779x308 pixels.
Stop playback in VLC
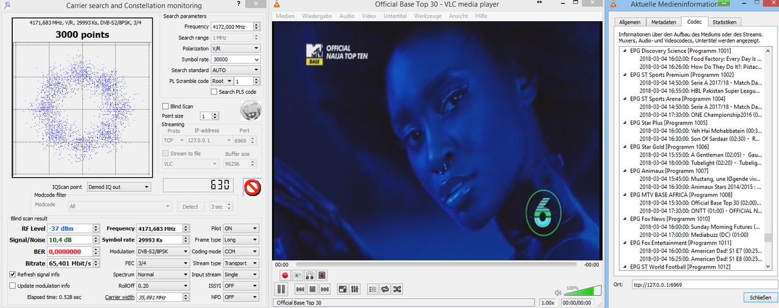point(312,289)
